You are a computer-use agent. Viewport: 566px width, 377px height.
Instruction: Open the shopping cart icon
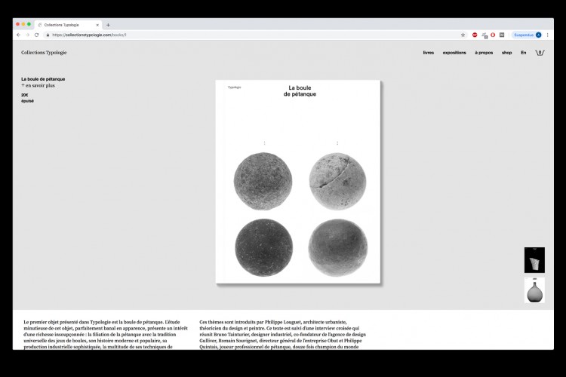(540, 53)
